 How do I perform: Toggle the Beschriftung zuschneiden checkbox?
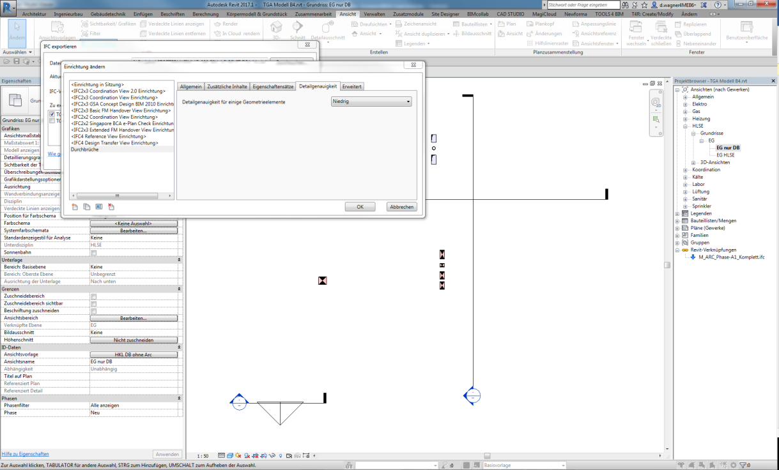coord(93,311)
